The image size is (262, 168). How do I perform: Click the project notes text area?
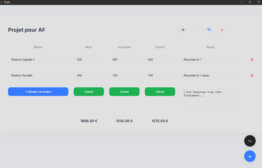coord(211,99)
